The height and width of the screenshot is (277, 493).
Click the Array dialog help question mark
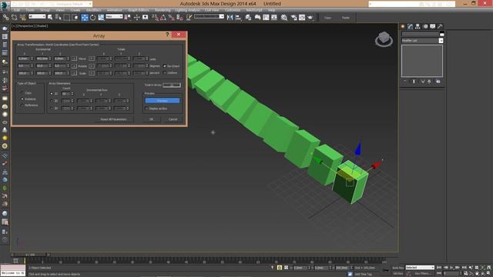167,34
